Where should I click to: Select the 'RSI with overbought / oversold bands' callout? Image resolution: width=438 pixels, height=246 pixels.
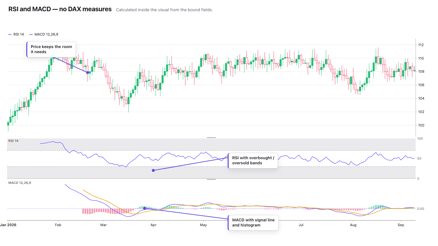(253, 161)
